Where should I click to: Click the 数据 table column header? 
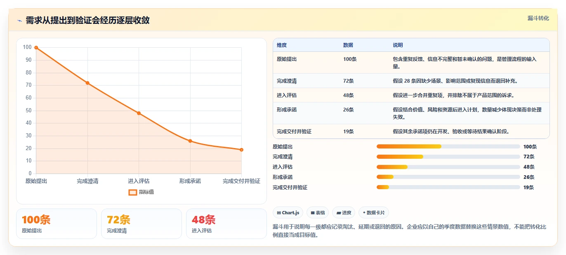point(348,45)
